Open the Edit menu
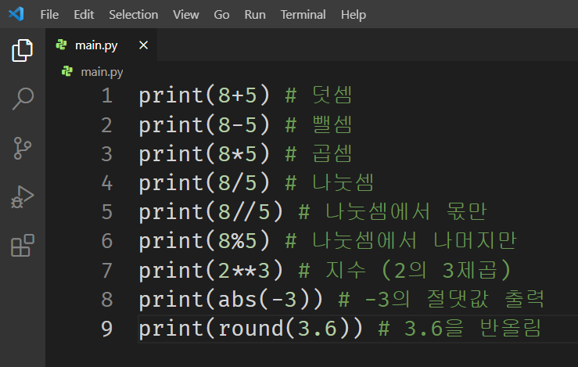This screenshot has width=578, height=367. 84,14
